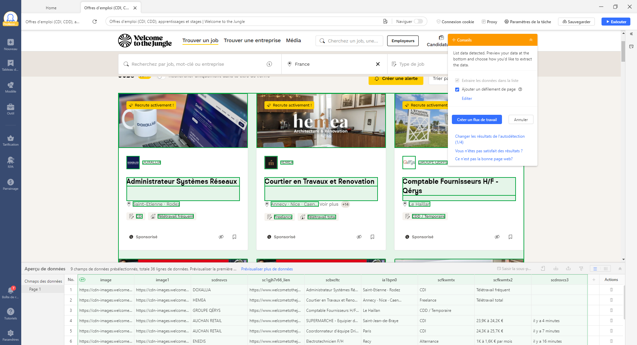Open Paramètres settings in sidebar
637x345 pixels.
coord(11,335)
